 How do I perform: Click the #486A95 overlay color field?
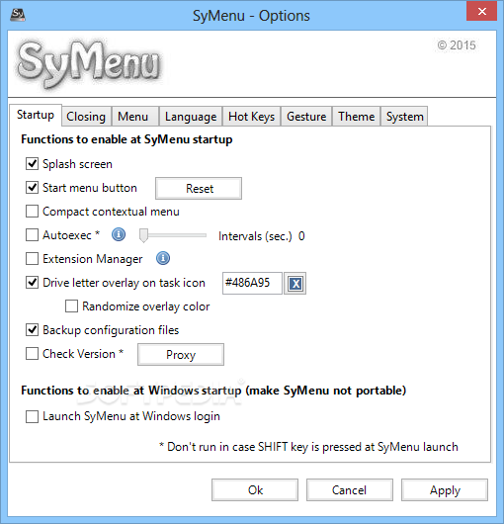click(252, 283)
